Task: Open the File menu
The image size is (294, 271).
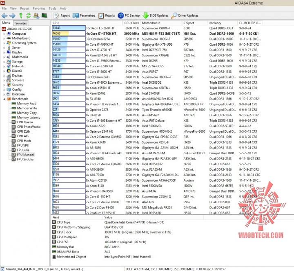Action: [x=4, y=9]
